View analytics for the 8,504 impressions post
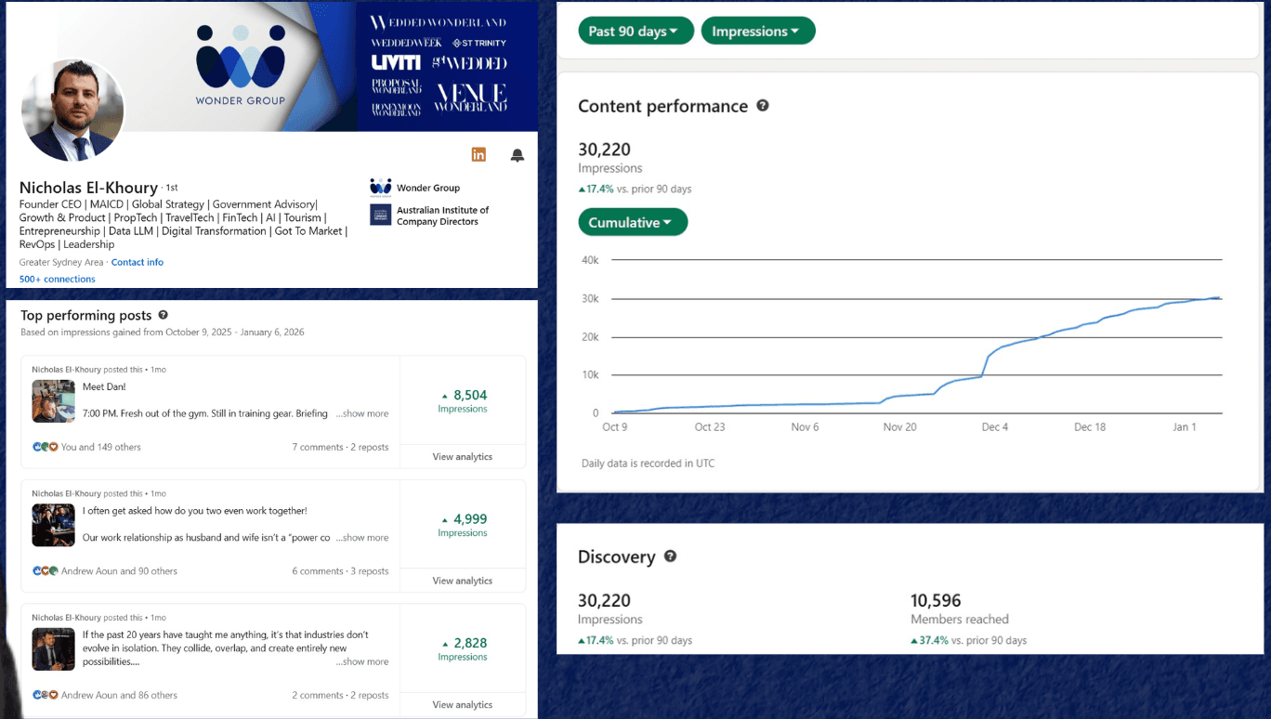 click(462, 457)
